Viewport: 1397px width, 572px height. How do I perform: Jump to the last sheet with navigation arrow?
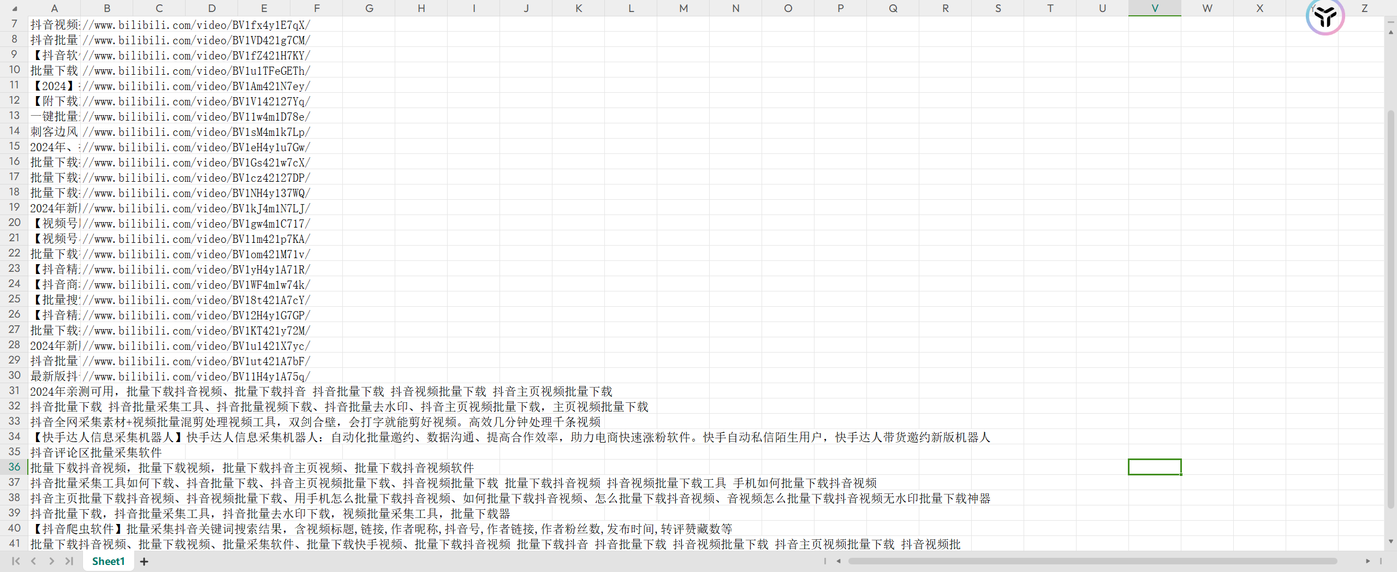click(x=69, y=561)
